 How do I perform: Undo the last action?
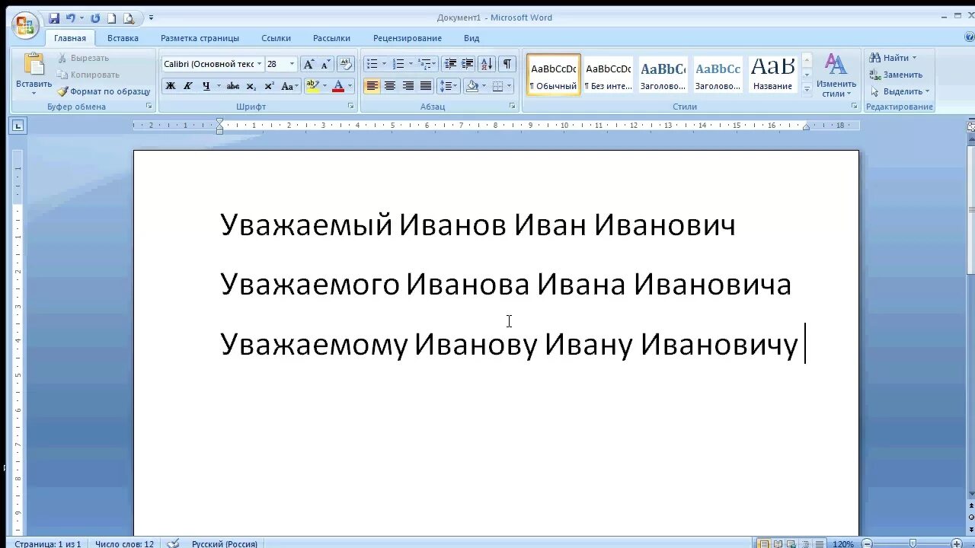tap(71, 18)
